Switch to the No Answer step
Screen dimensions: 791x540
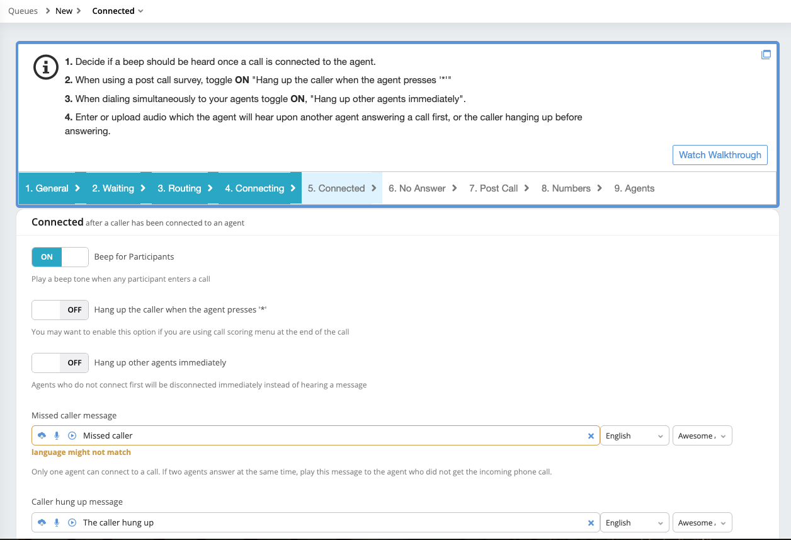(418, 188)
